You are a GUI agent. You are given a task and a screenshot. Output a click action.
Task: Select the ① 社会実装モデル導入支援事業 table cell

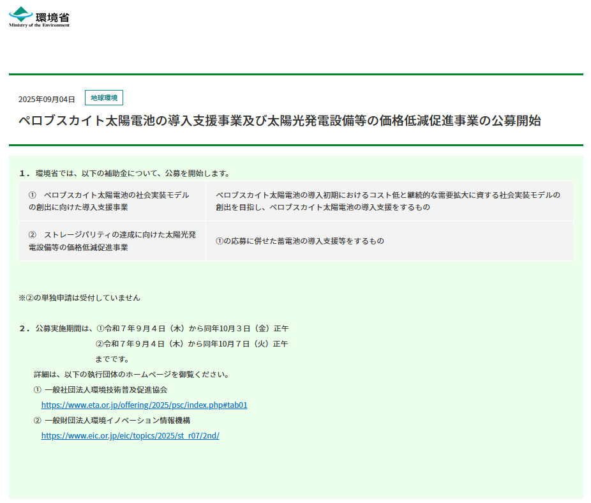pos(112,201)
